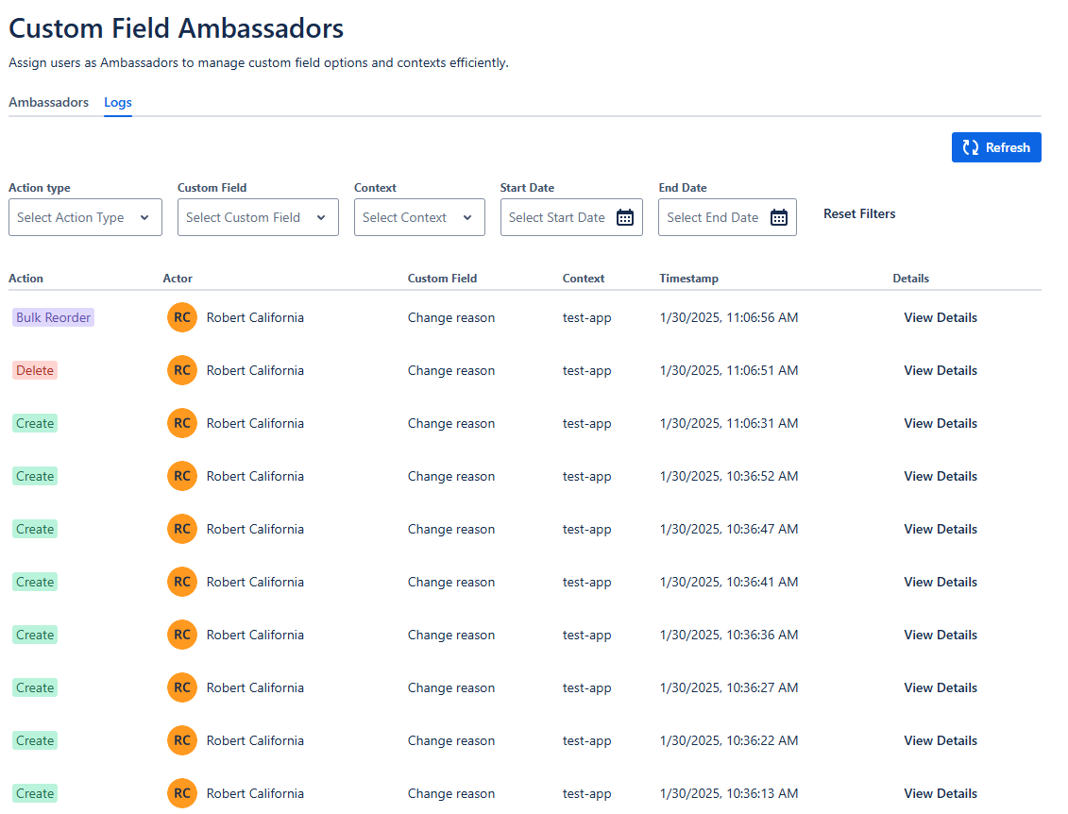The height and width of the screenshot is (814, 1068).
Task: Click the calendar icon in End Date field
Action: [779, 217]
